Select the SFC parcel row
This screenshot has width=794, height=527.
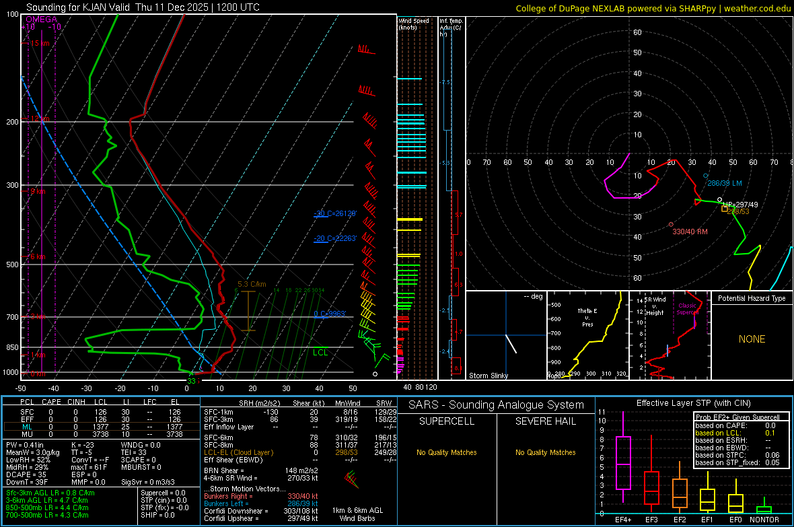(101, 412)
